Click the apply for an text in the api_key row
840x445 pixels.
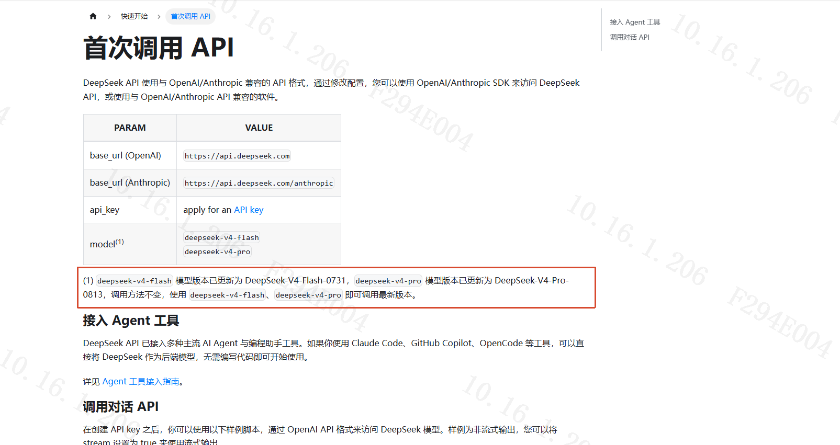click(207, 210)
